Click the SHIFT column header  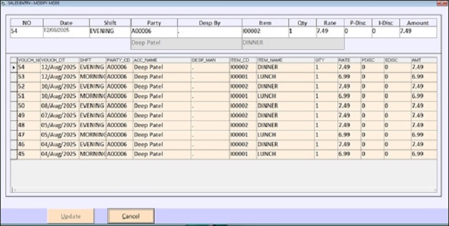pyautogui.click(x=93, y=60)
